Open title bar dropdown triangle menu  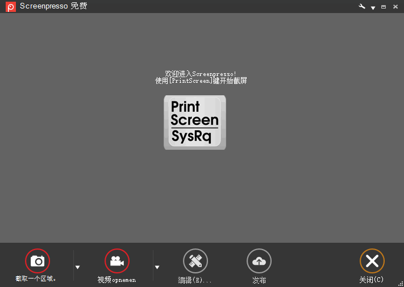point(373,8)
